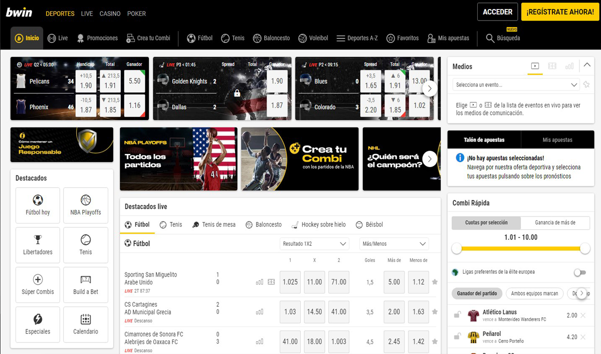Show the pitch animation media view
Screen dimensions: 601x354
[x=552, y=66]
